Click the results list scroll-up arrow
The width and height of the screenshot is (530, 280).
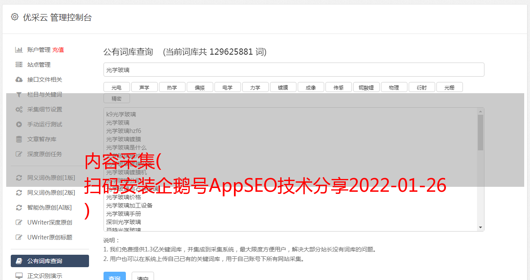pos(480,111)
